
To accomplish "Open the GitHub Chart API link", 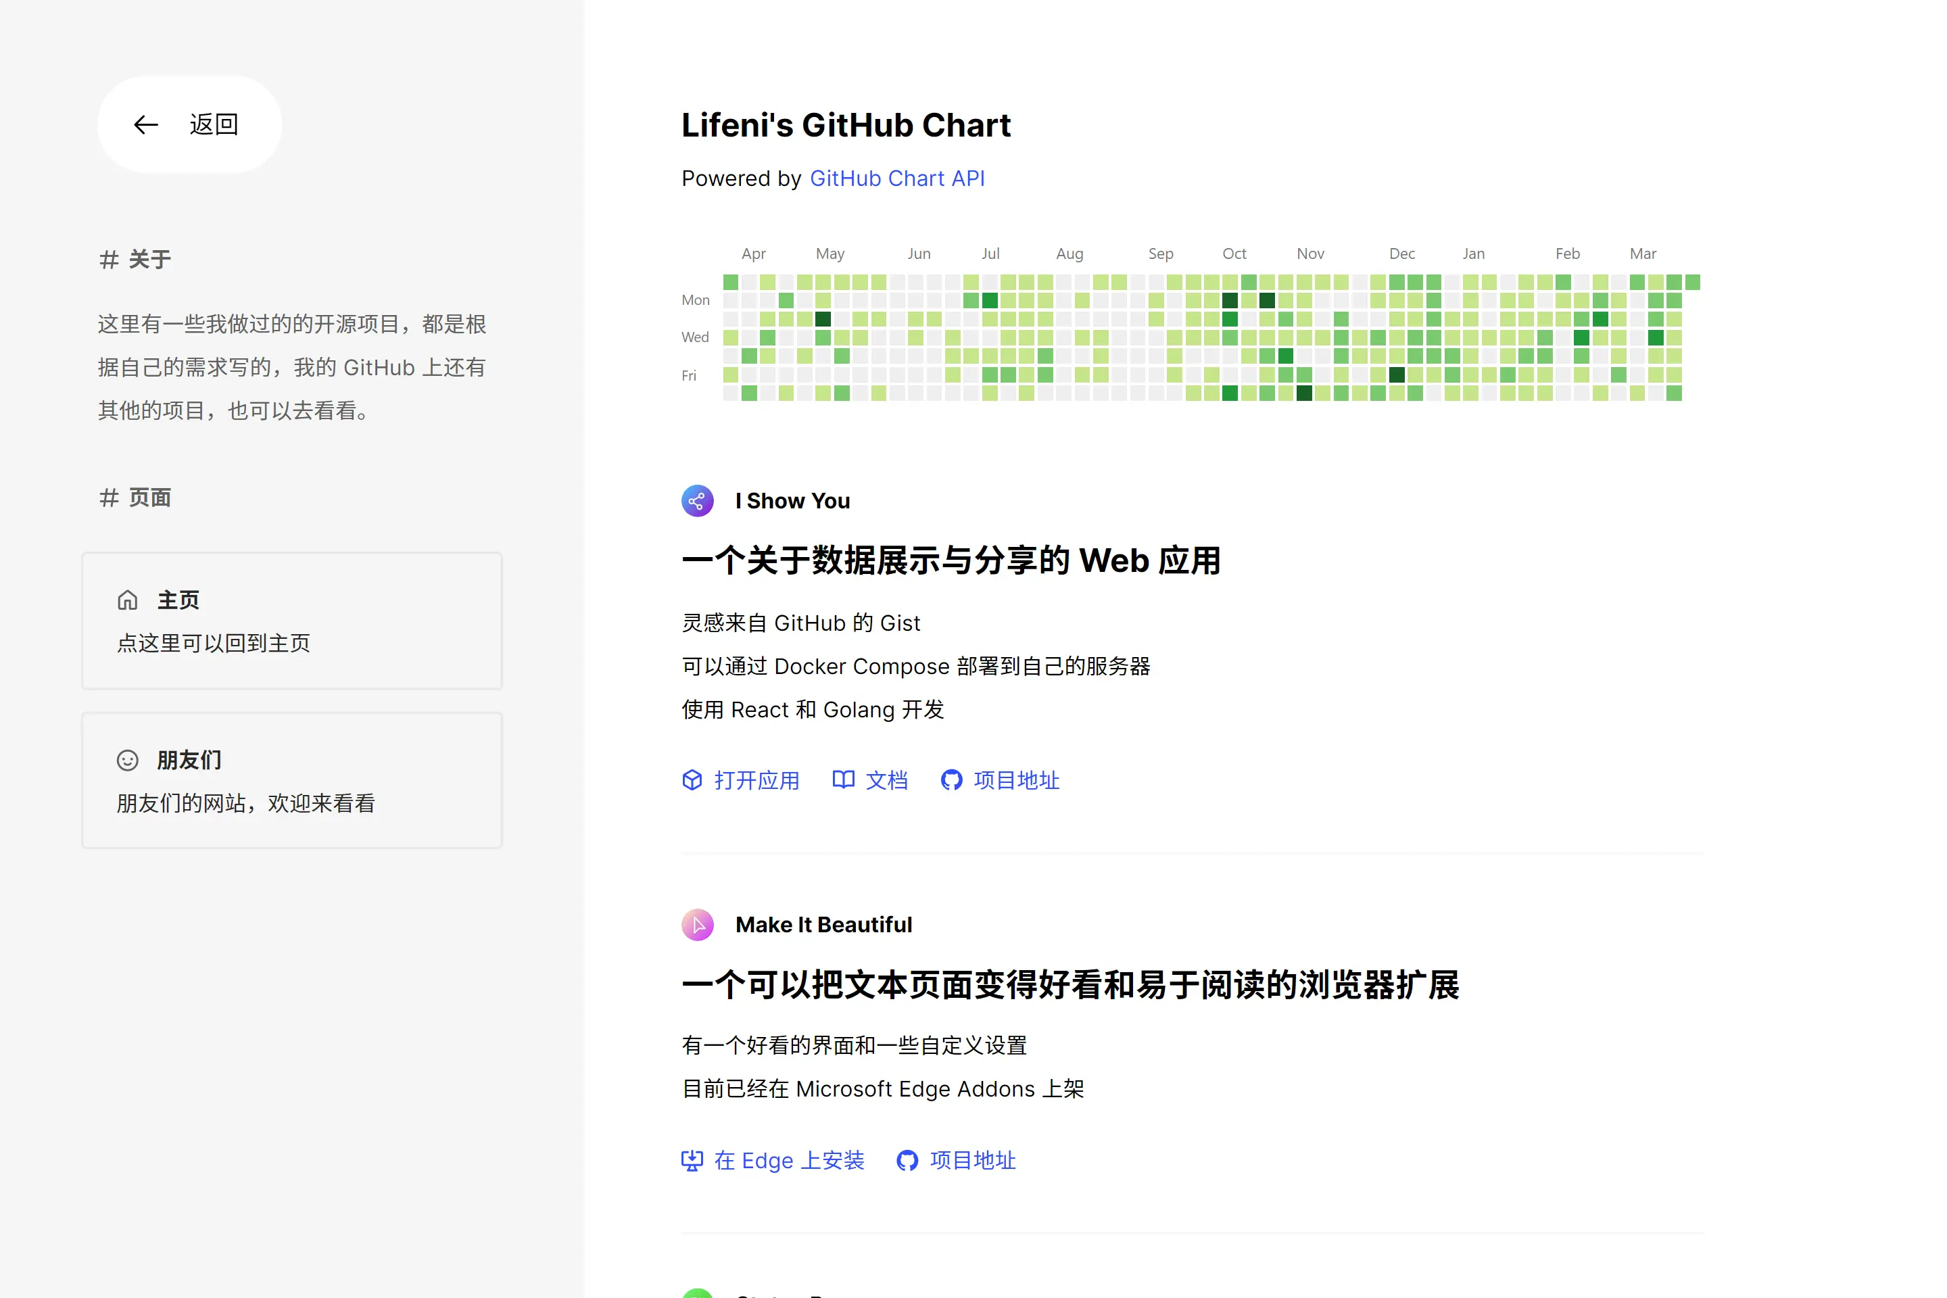I will 897,178.
